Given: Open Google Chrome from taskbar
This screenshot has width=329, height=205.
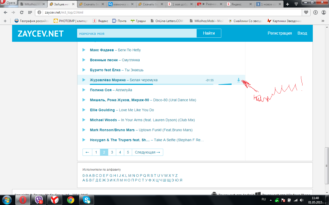Looking at the screenshot, I should tap(70, 200).
